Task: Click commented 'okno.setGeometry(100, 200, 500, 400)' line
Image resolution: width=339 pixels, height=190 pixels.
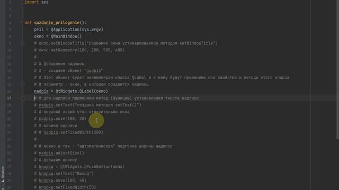Action: [79, 50]
